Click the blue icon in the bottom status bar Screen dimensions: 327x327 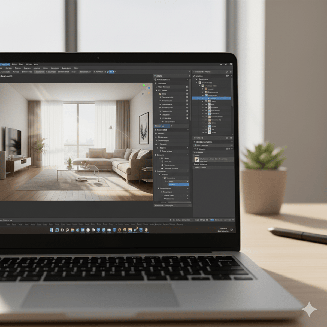click(212, 220)
